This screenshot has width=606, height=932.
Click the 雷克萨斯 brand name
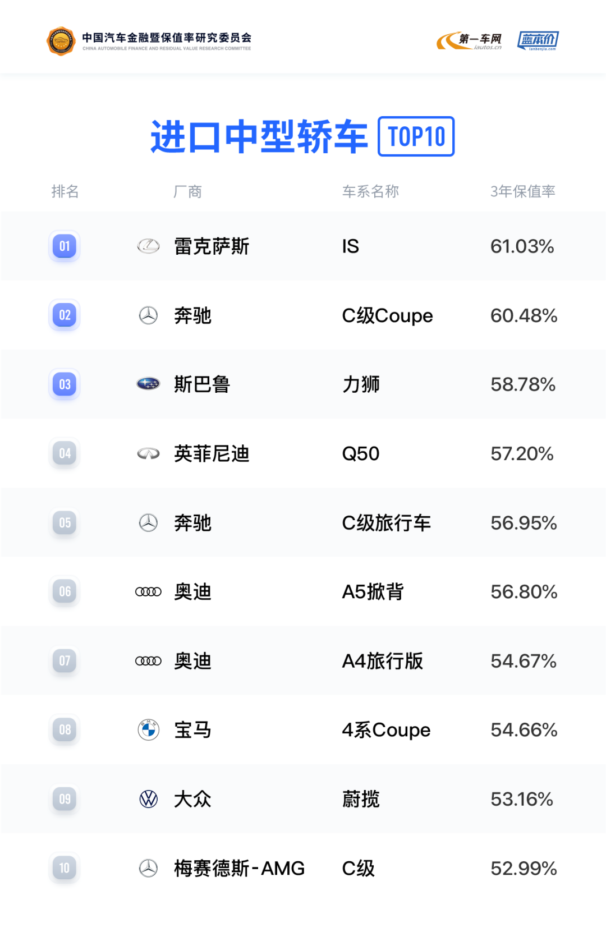pos(212,246)
